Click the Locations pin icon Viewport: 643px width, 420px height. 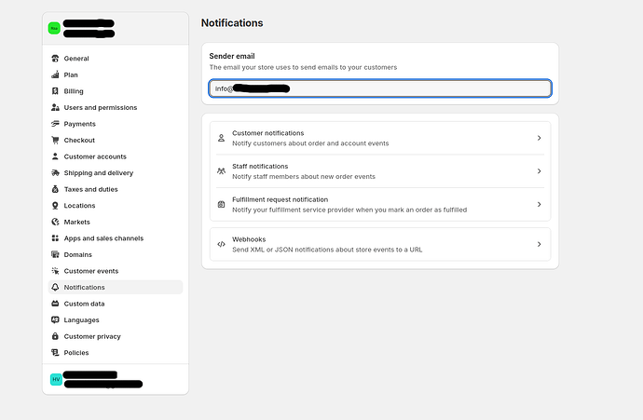[55, 206]
